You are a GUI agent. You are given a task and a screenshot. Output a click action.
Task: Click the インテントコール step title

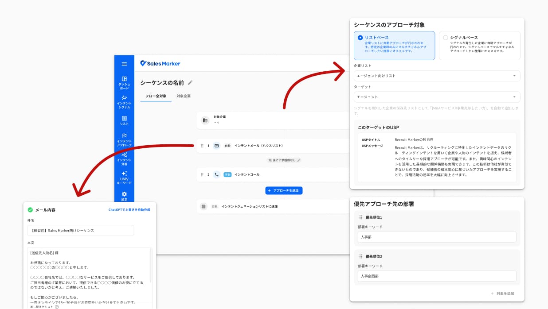(247, 174)
